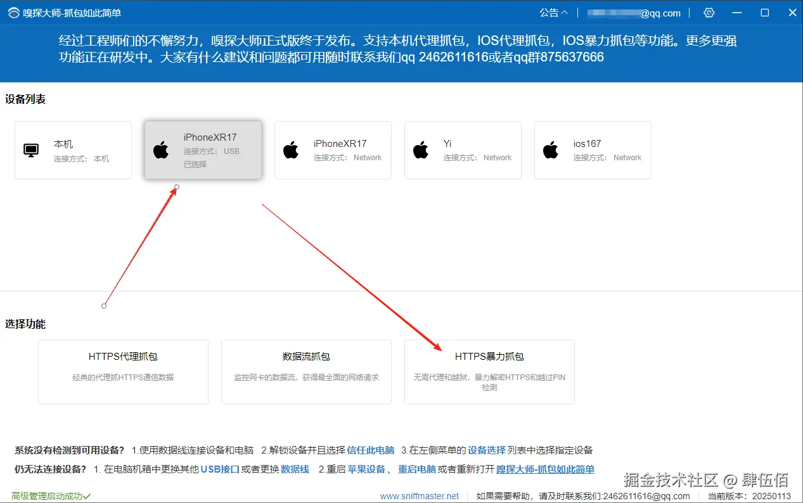This screenshot has width=803, height=503.
Task: Click the support email 2462611616@qq.com text
Action: click(646, 496)
